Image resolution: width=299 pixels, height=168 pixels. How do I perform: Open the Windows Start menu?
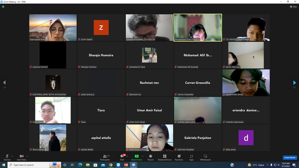coord(4,165)
